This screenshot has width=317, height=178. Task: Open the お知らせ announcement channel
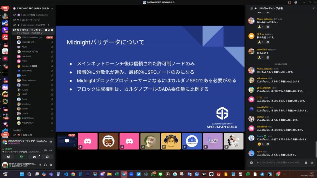tap(33, 135)
